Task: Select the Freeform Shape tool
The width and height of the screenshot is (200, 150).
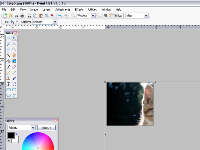Action: coord(14,95)
